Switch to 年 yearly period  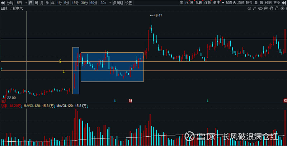[53, 3]
